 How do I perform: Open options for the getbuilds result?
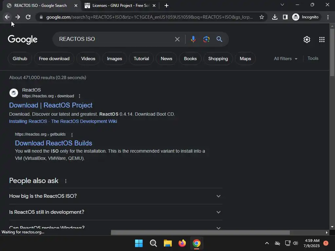pos(72,135)
